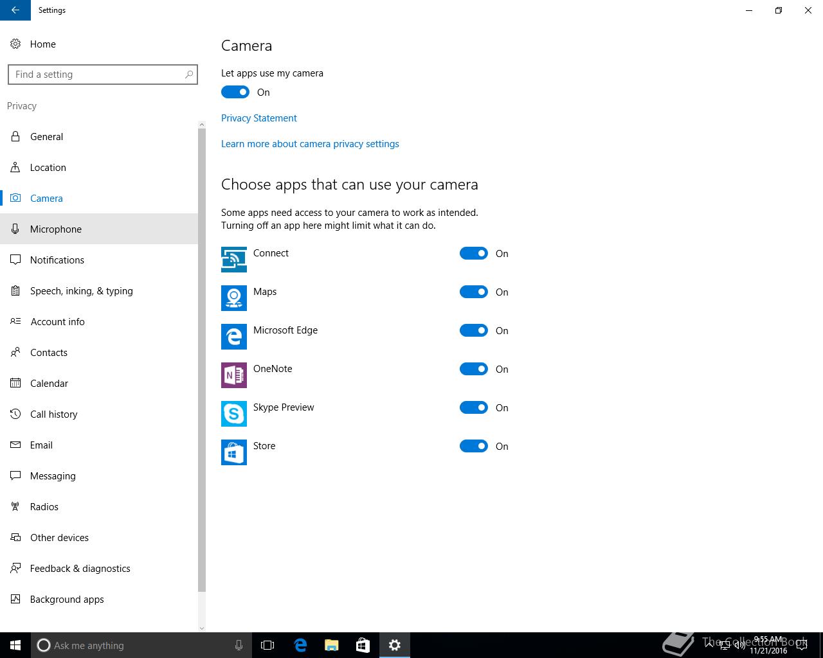Click the General lock icon
The height and width of the screenshot is (658, 823).
click(15, 137)
